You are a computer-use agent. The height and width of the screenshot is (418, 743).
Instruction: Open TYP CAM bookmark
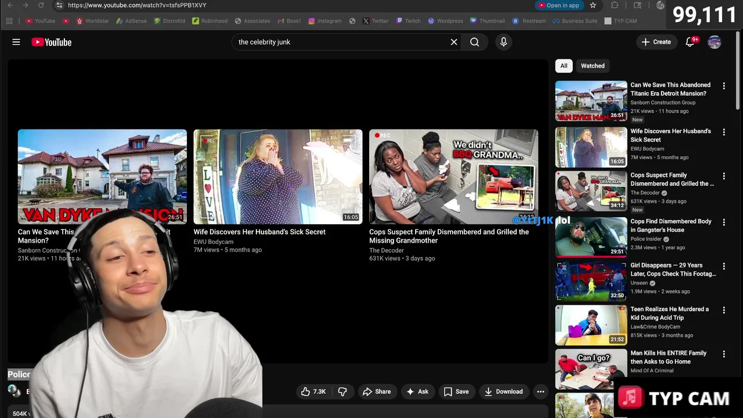click(x=621, y=21)
